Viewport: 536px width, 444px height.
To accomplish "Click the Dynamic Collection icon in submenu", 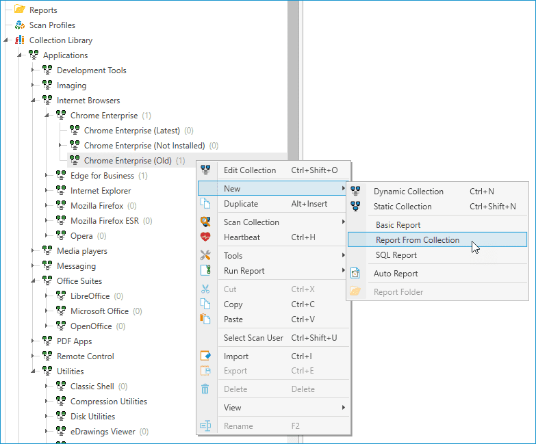I will [x=355, y=191].
